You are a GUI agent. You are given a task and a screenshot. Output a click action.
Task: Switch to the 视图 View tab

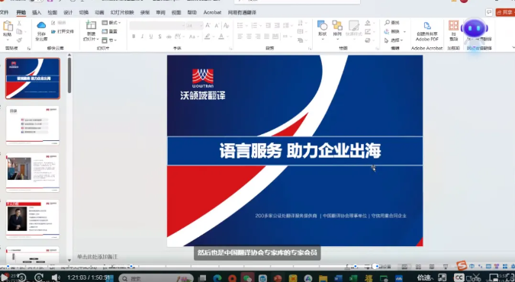pos(176,12)
